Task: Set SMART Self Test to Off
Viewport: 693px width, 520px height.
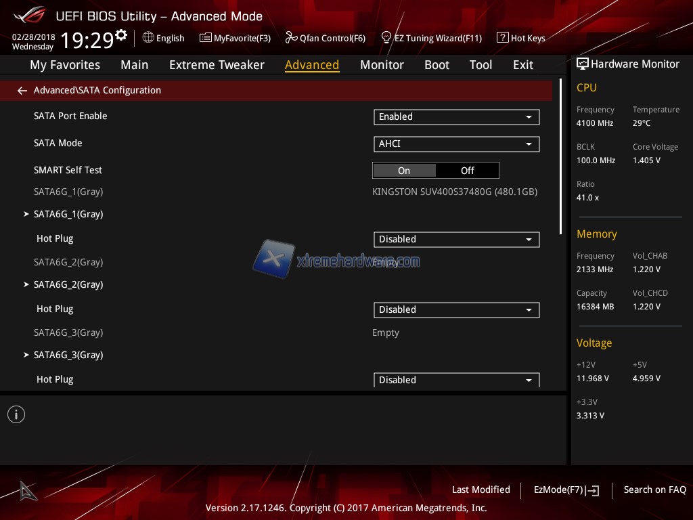Action: (x=467, y=171)
